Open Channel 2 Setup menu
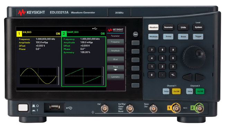This screenshot has width=225, height=129. [x=190, y=91]
